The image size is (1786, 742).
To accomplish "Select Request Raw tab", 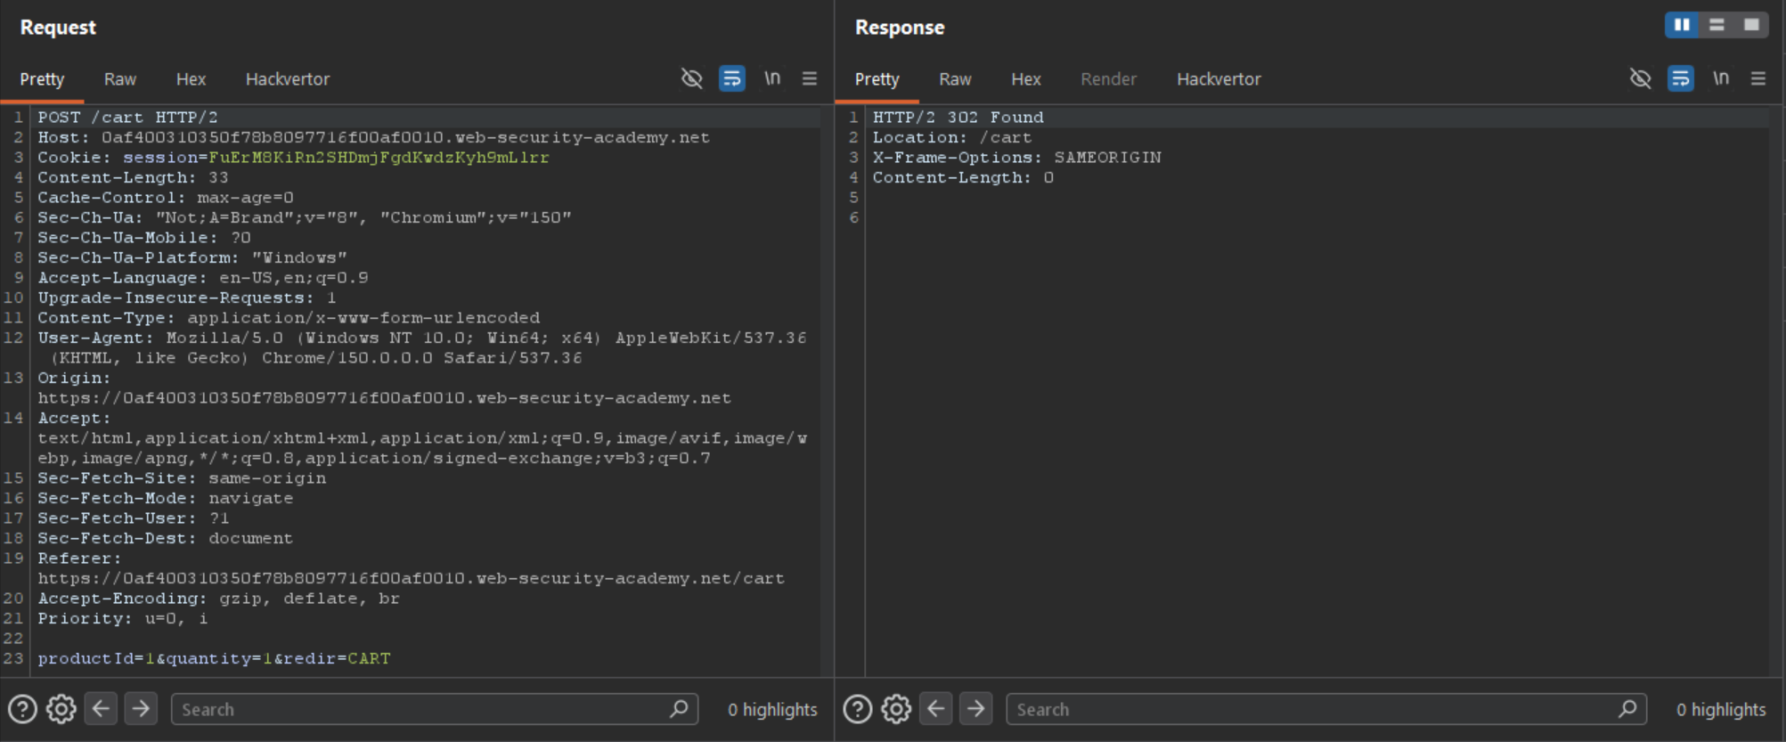I will [120, 79].
